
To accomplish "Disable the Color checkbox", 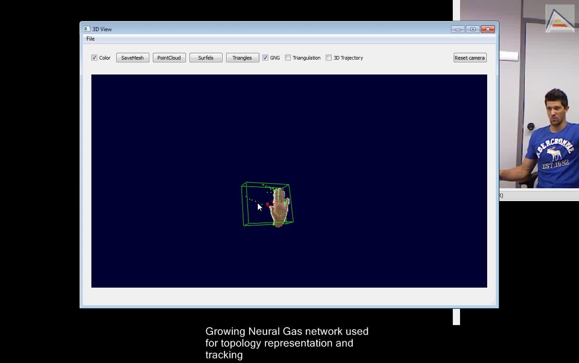I will 94,58.
